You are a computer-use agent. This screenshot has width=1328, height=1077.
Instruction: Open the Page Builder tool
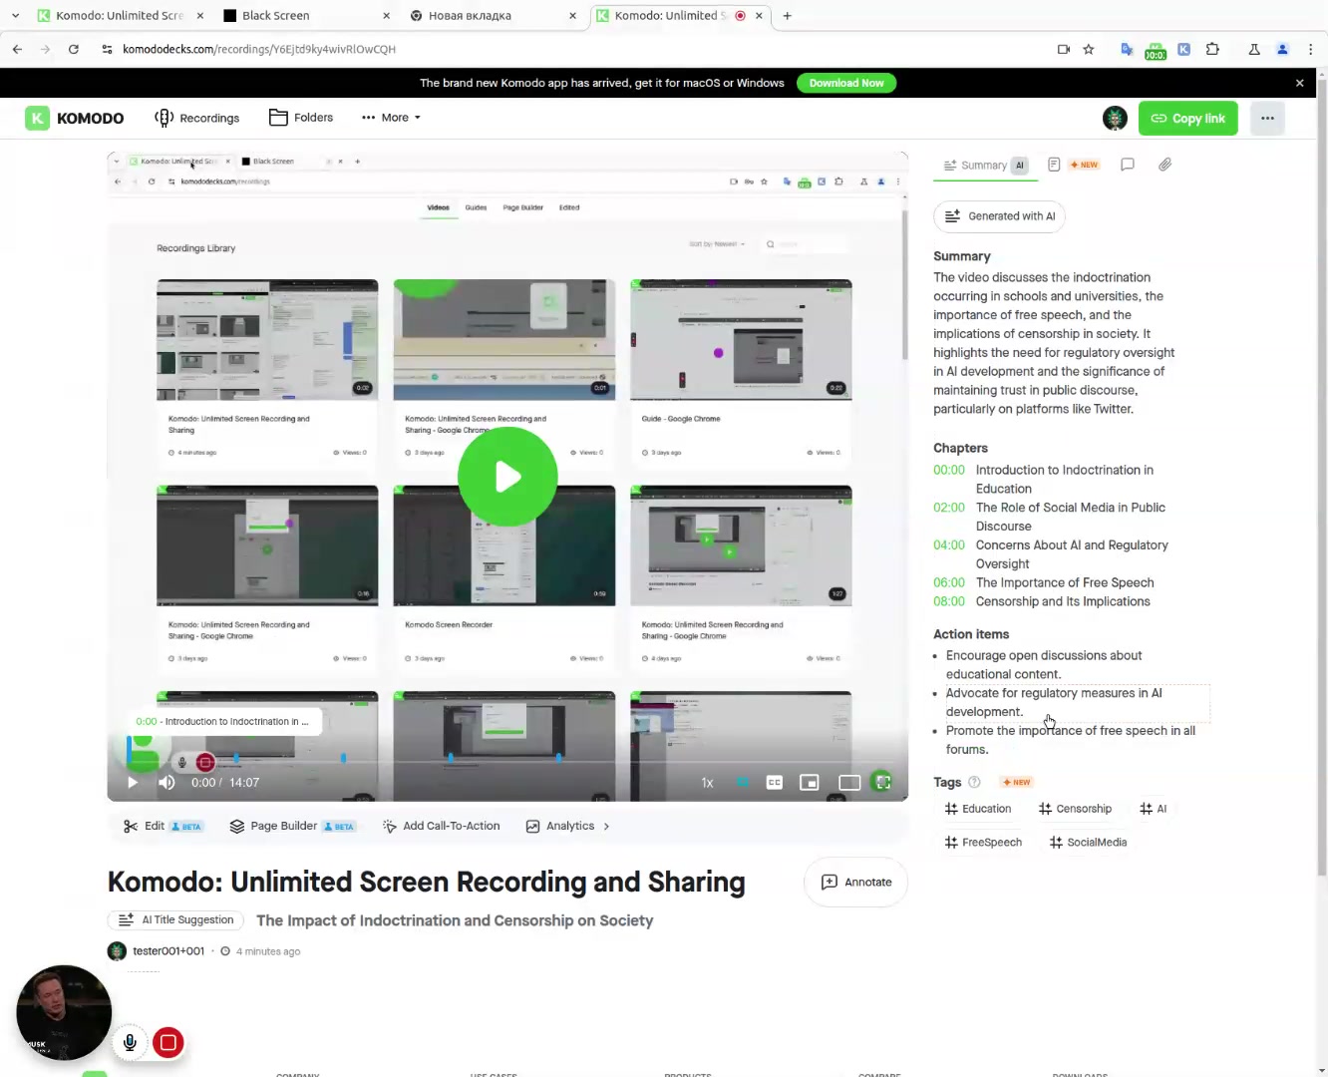[292, 827]
